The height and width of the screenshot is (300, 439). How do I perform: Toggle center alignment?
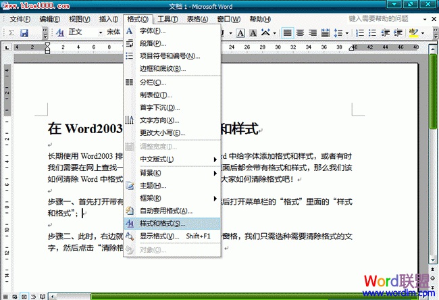(x=300, y=33)
